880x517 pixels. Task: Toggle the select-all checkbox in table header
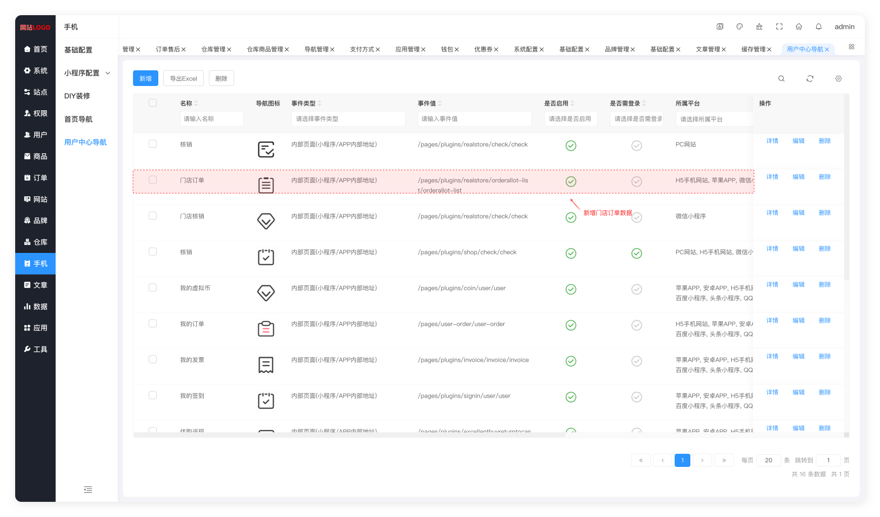point(153,103)
